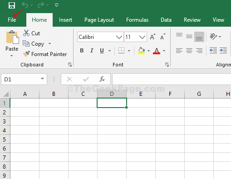Viewport: 231px width, 179px height.
Task: Click inside the formula bar
Action: coord(172,79)
